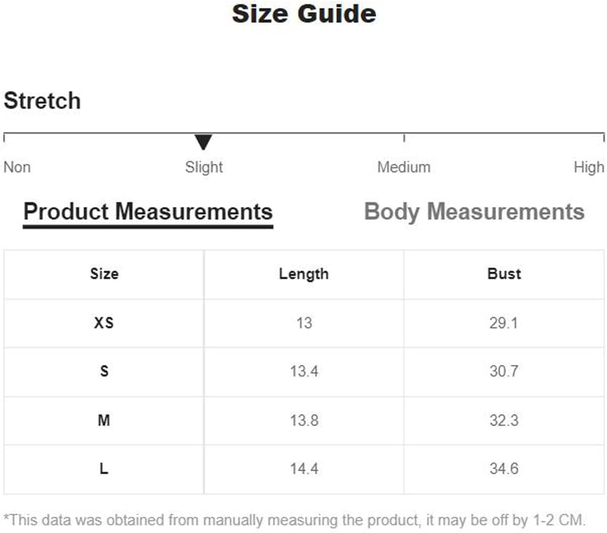Viewport: 607px width, 533px height.
Task: Click the Bust column header
Action: coord(504,274)
